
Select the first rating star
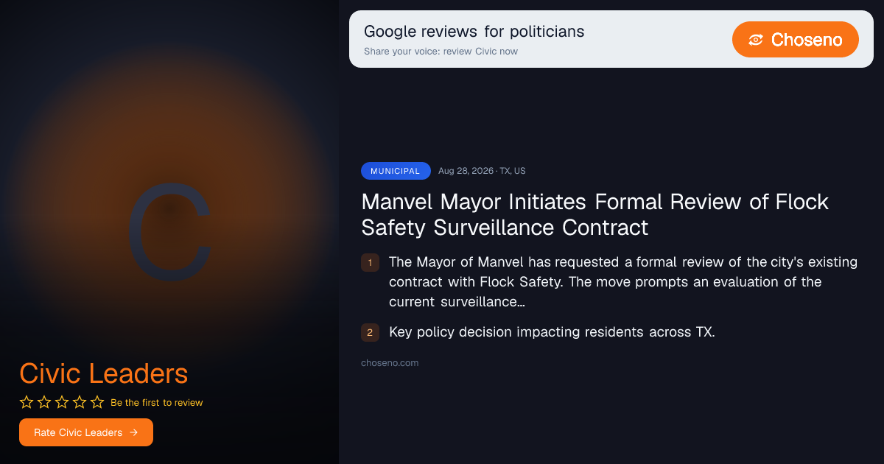(x=27, y=402)
